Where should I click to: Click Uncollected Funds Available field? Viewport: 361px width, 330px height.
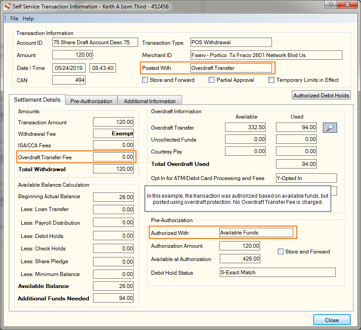click(245, 139)
